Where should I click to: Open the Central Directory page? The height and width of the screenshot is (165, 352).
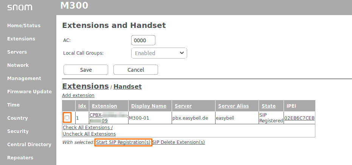point(29,145)
